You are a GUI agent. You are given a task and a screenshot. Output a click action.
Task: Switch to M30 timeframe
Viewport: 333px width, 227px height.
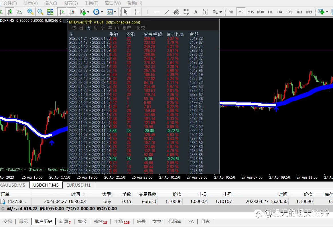pos(260,12)
